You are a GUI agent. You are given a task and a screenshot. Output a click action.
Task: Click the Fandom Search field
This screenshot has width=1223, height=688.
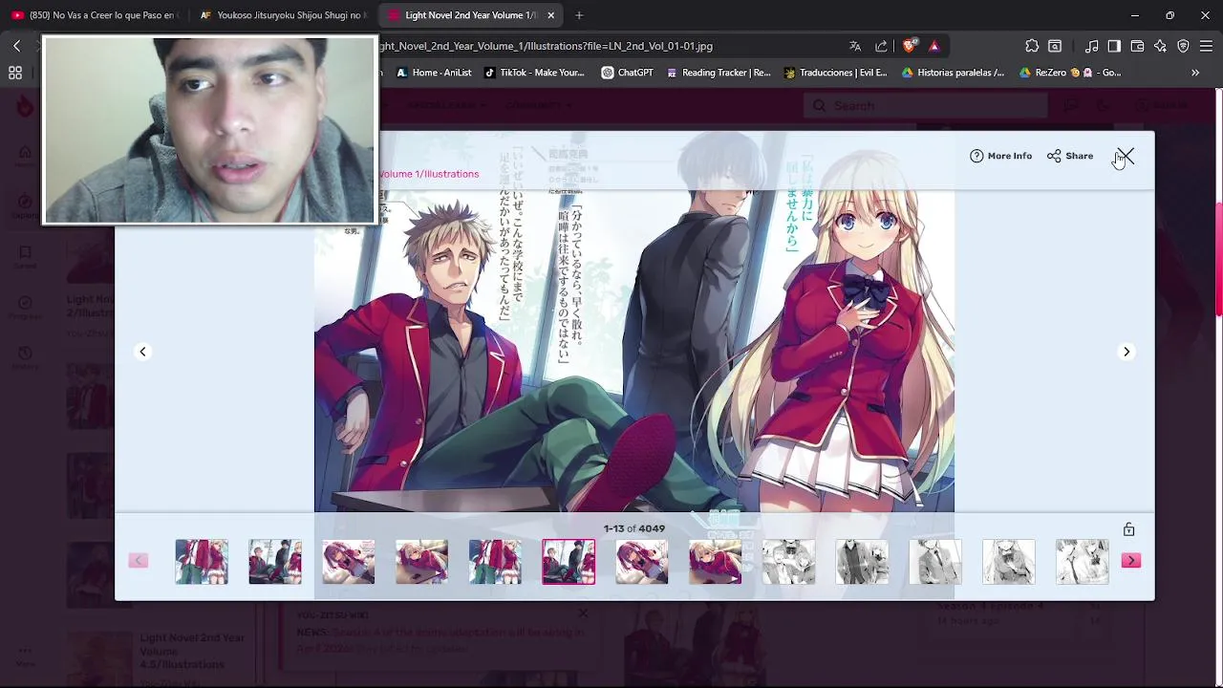pyautogui.click(x=925, y=105)
